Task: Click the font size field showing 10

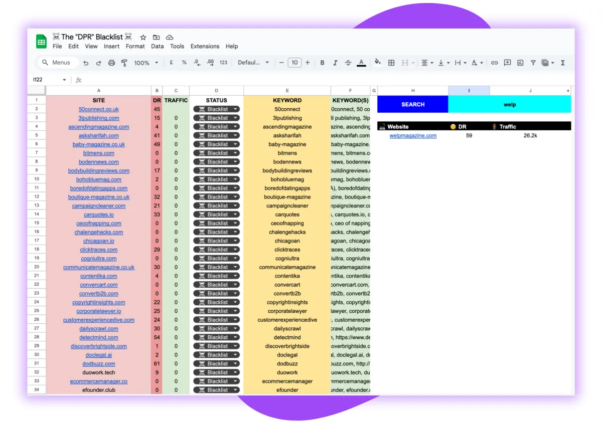Action: click(294, 63)
